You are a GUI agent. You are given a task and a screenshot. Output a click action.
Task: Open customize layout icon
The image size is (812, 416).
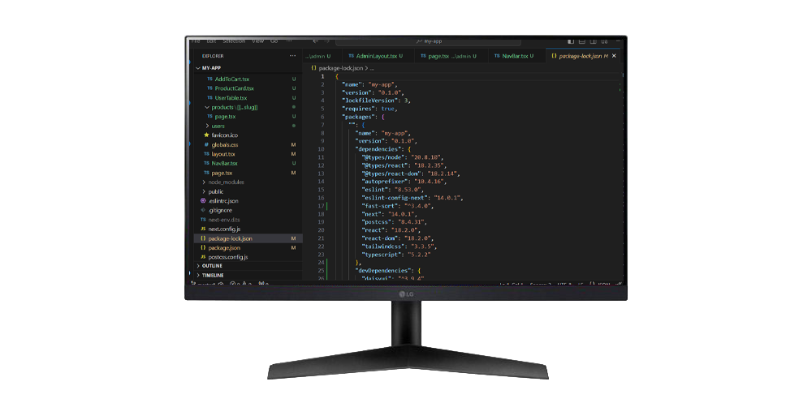click(x=604, y=41)
